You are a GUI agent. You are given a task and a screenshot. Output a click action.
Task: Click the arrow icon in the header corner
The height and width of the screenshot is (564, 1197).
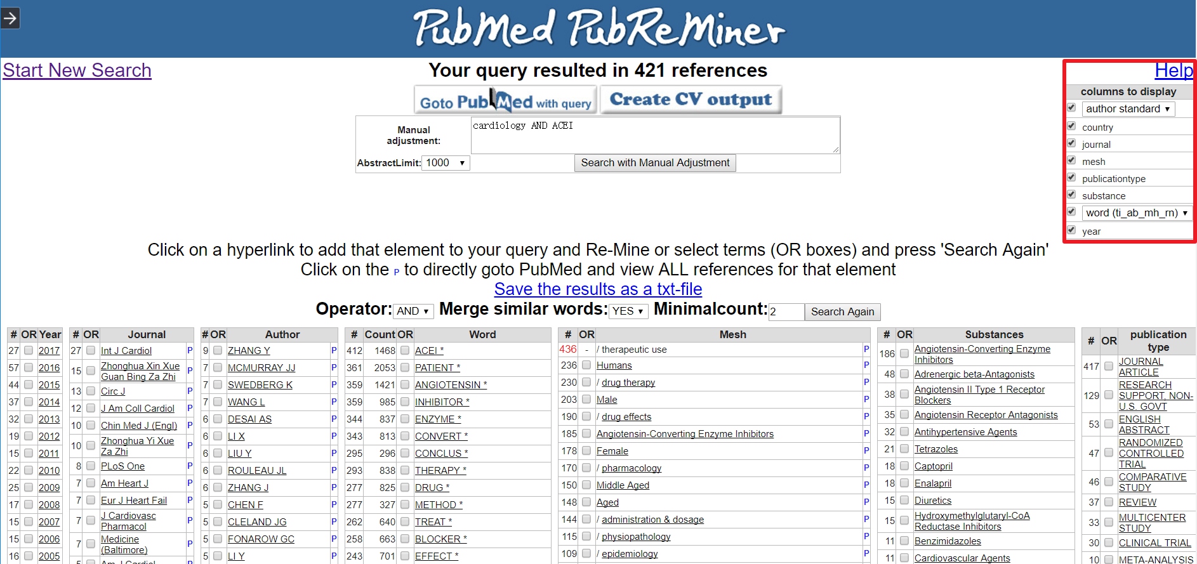(10, 18)
